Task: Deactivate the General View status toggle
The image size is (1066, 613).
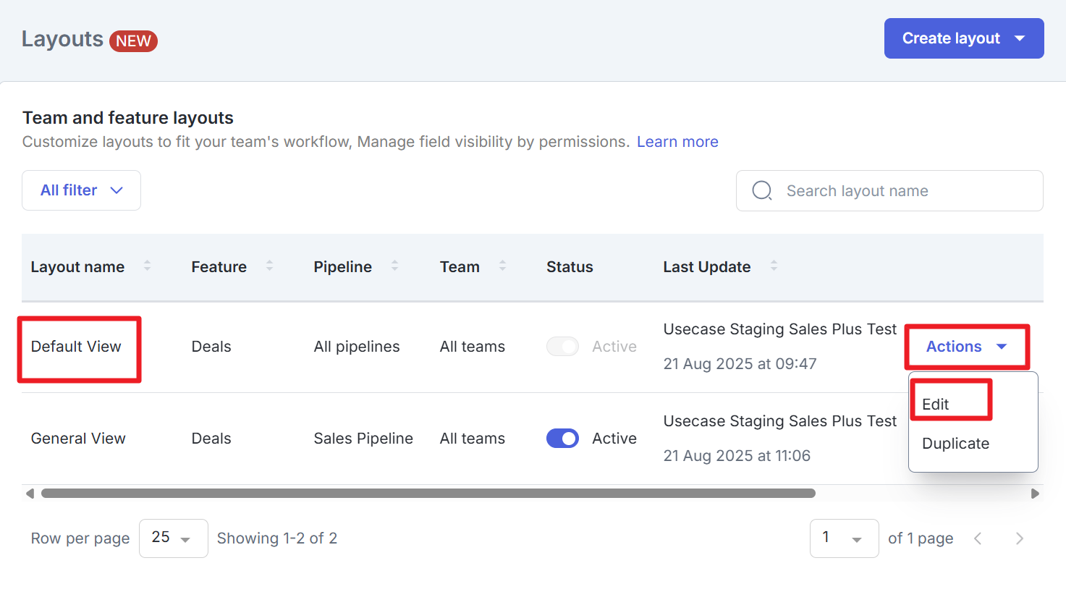Action: point(562,438)
